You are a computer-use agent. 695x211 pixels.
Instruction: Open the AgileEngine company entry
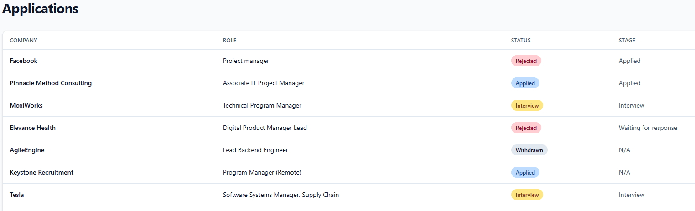[x=27, y=150]
